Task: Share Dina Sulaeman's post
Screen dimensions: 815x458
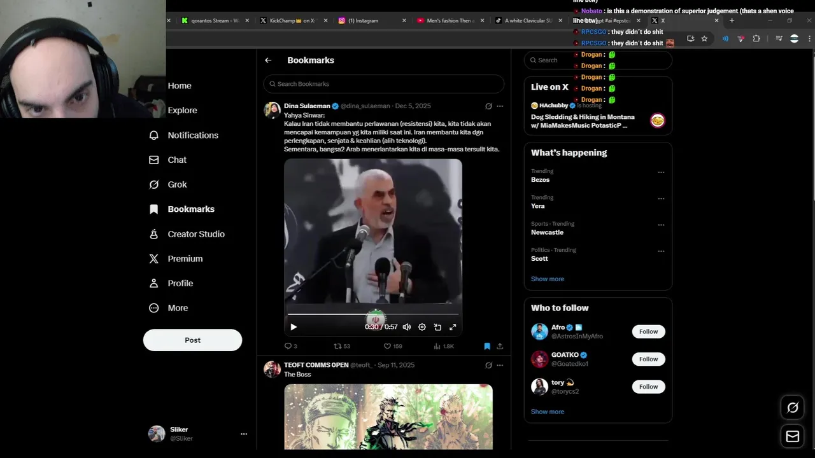Action: click(x=500, y=346)
